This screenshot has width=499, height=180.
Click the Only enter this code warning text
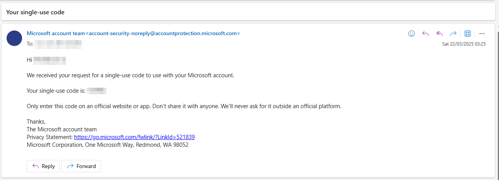click(184, 106)
